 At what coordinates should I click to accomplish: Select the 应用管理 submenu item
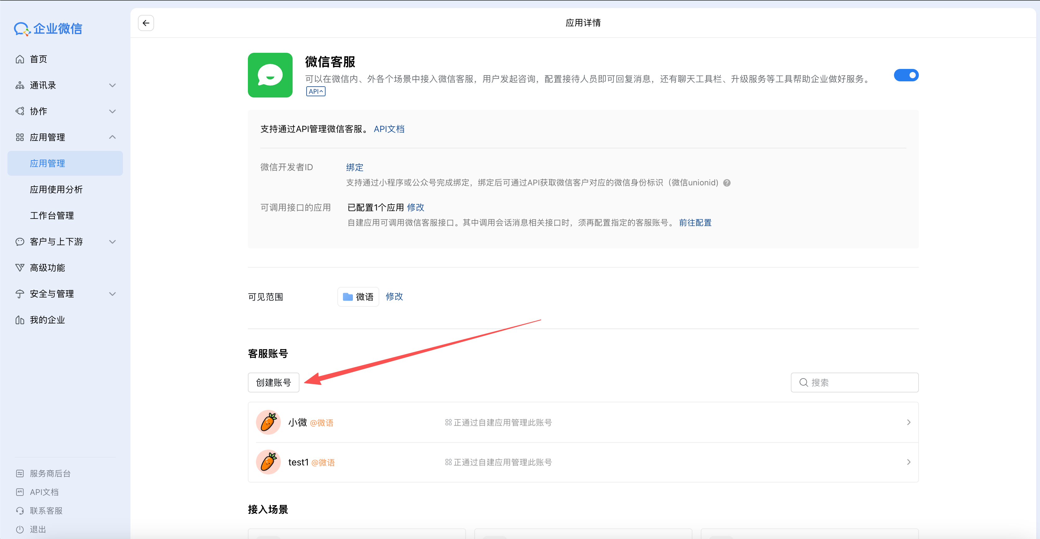coord(65,163)
